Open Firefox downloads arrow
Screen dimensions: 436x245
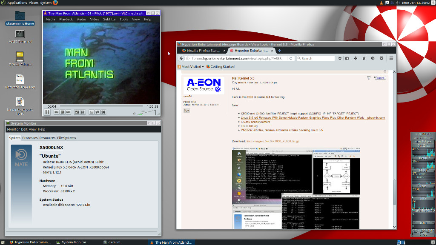click(356, 58)
